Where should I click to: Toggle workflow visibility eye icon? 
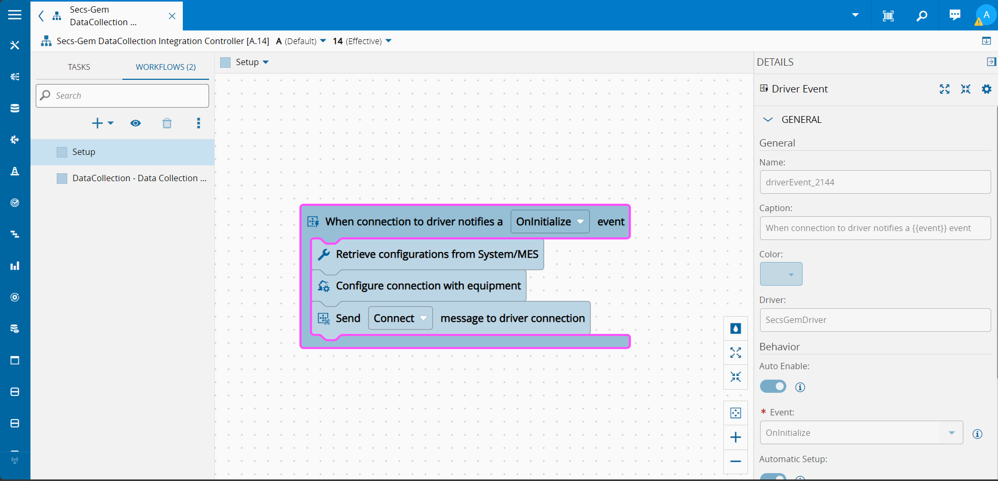coord(136,123)
